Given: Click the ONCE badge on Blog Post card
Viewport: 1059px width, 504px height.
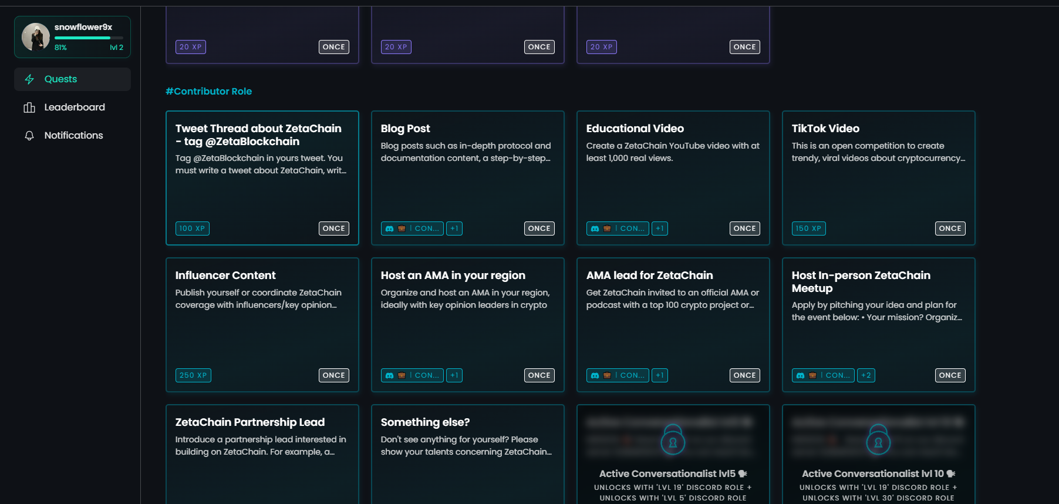Looking at the screenshot, I should point(539,229).
